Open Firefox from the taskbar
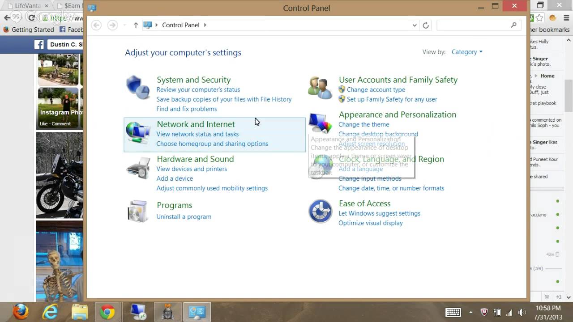Screen dimensions: 573x322 [x=21, y=312]
